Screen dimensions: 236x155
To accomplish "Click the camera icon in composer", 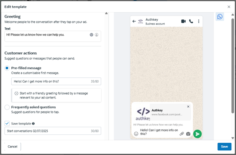I will 188,134.
